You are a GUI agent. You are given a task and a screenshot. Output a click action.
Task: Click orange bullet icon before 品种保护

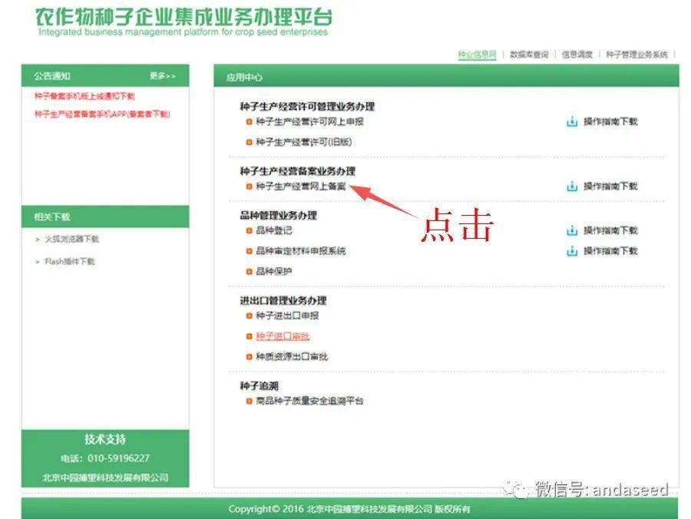pos(249,272)
